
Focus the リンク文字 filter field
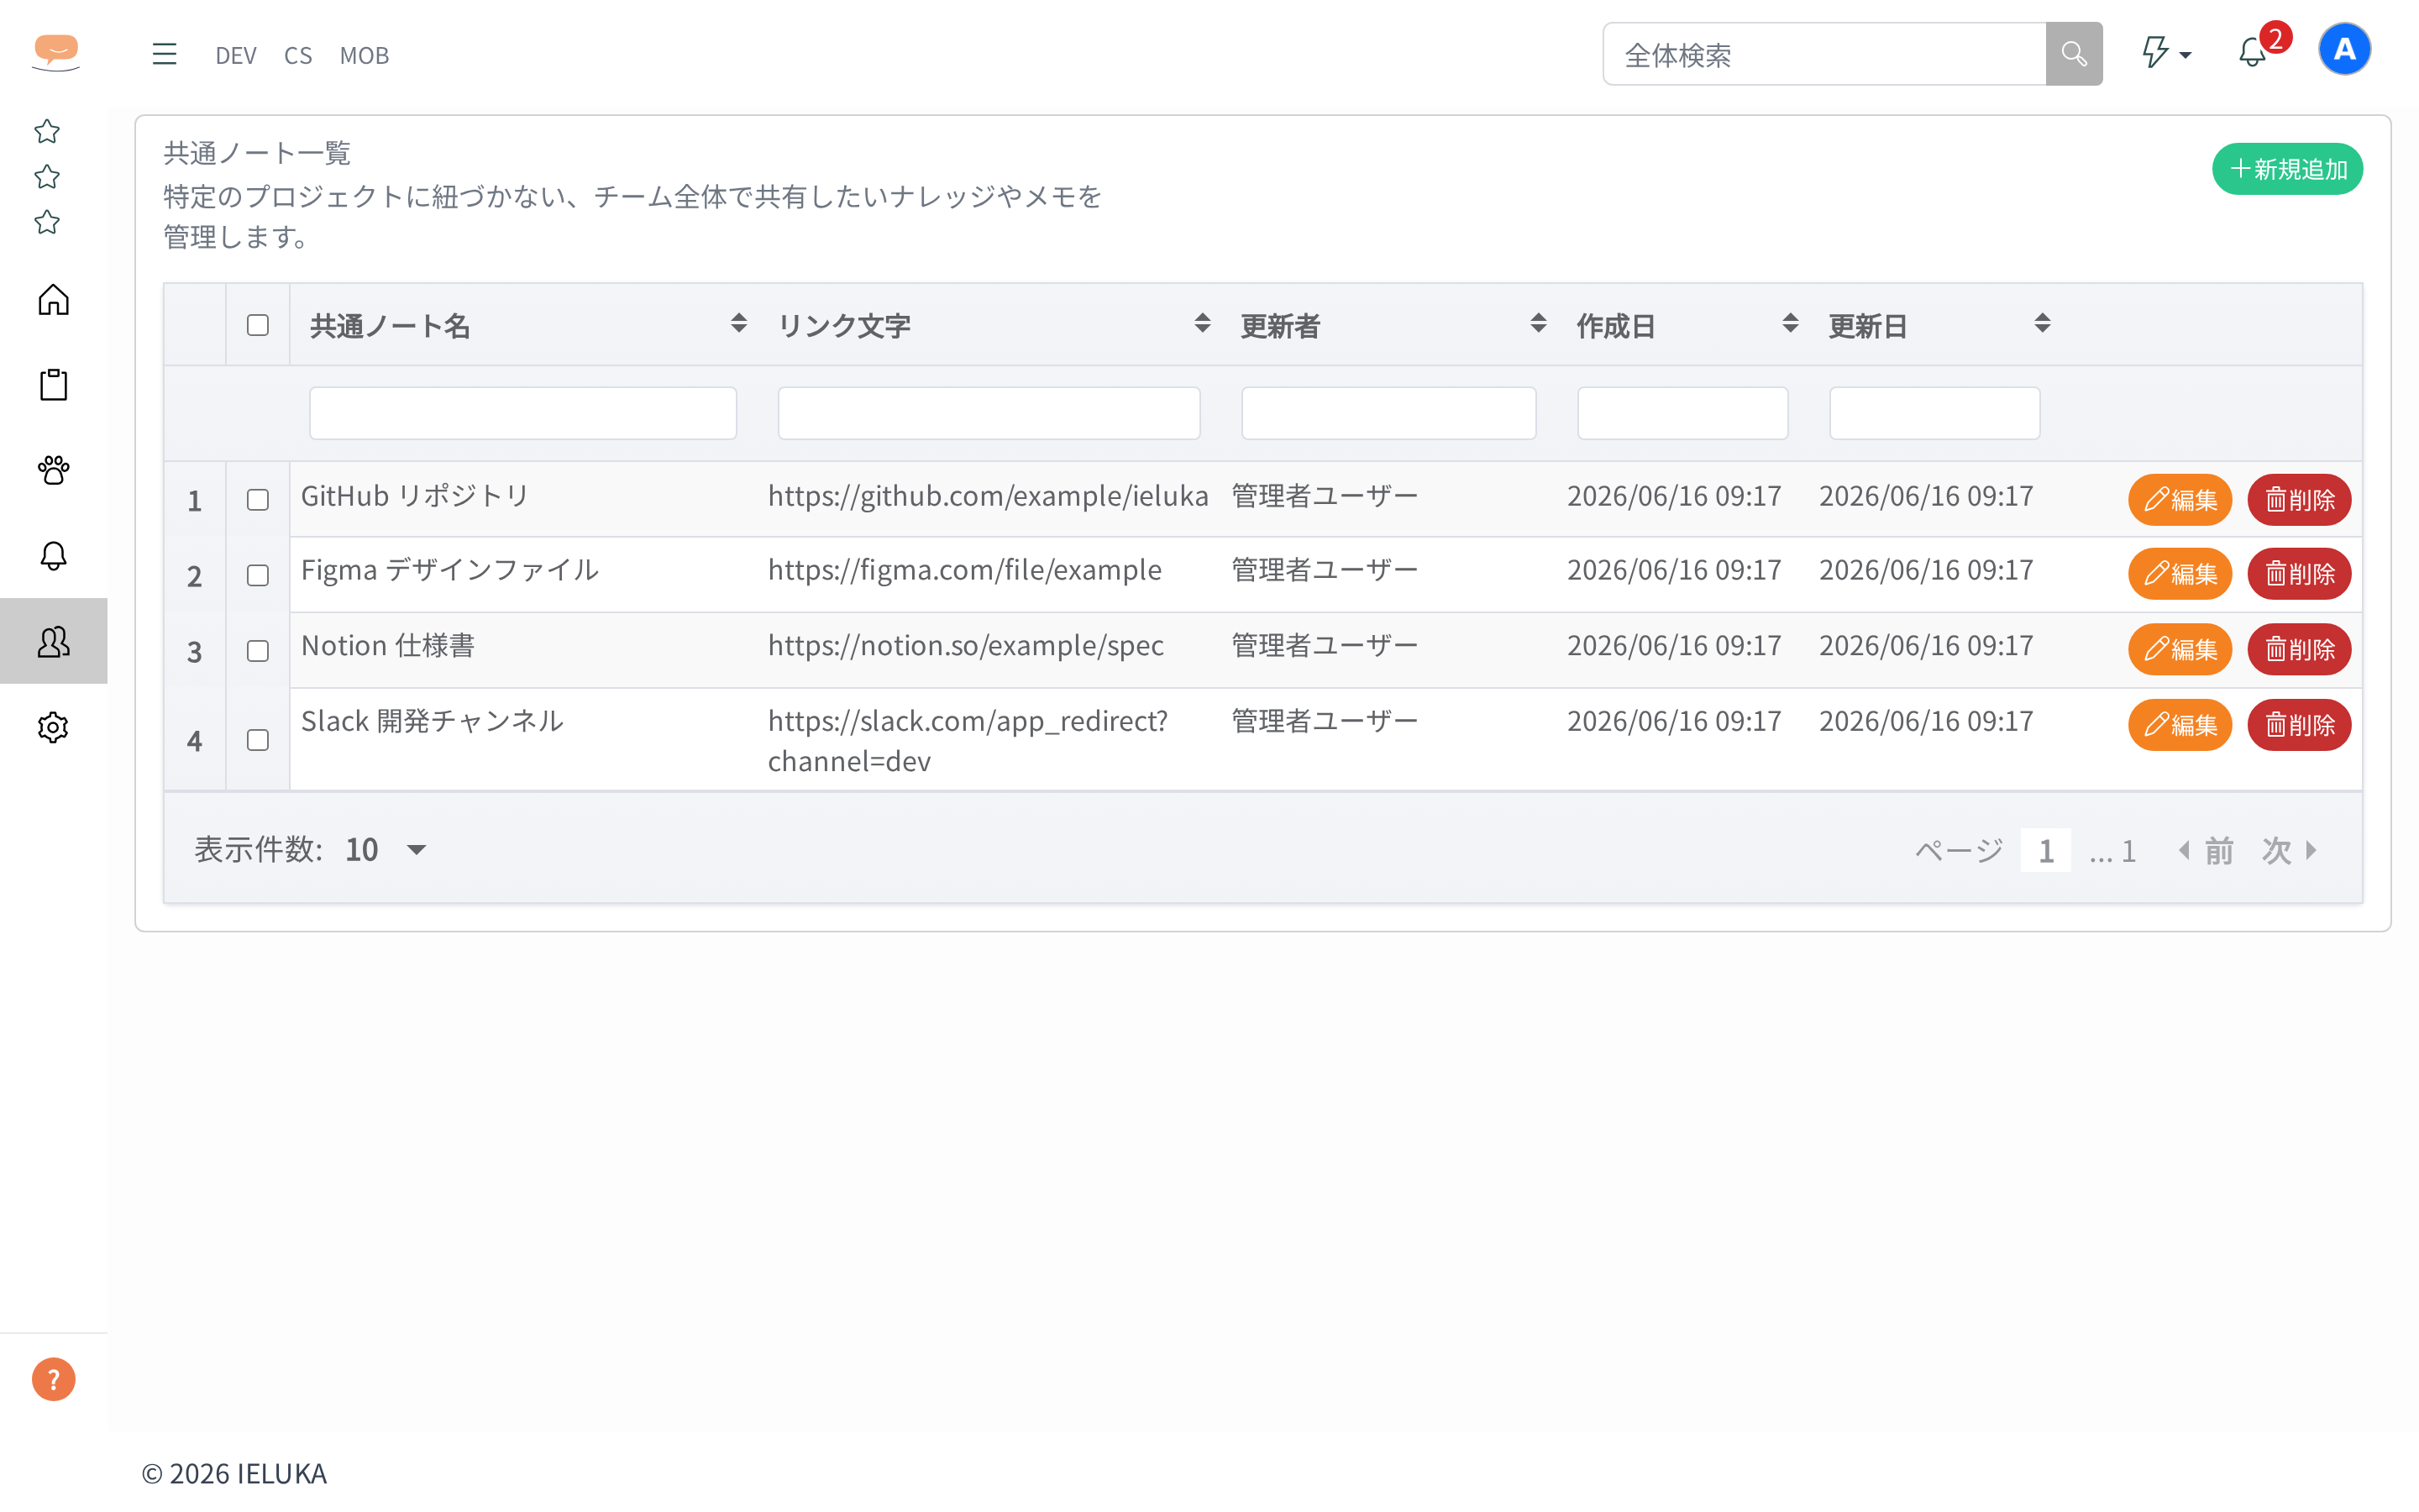[989, 413]
